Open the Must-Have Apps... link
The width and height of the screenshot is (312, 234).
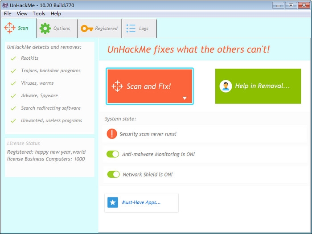(x=141, y=202)
